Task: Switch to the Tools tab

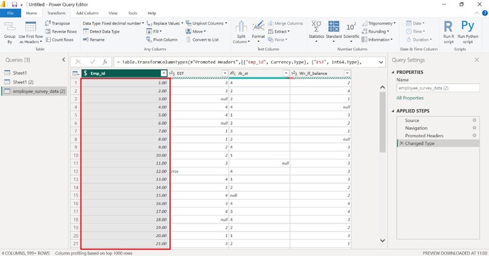Action: pos(132,13)
